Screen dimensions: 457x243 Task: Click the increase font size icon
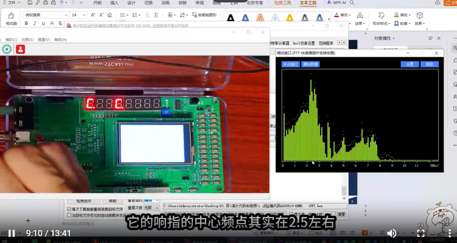coord(93,15)
